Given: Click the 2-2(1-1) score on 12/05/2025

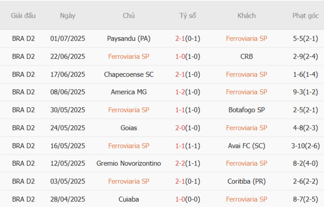Looking at the screenshot, I should coord(188,163).
